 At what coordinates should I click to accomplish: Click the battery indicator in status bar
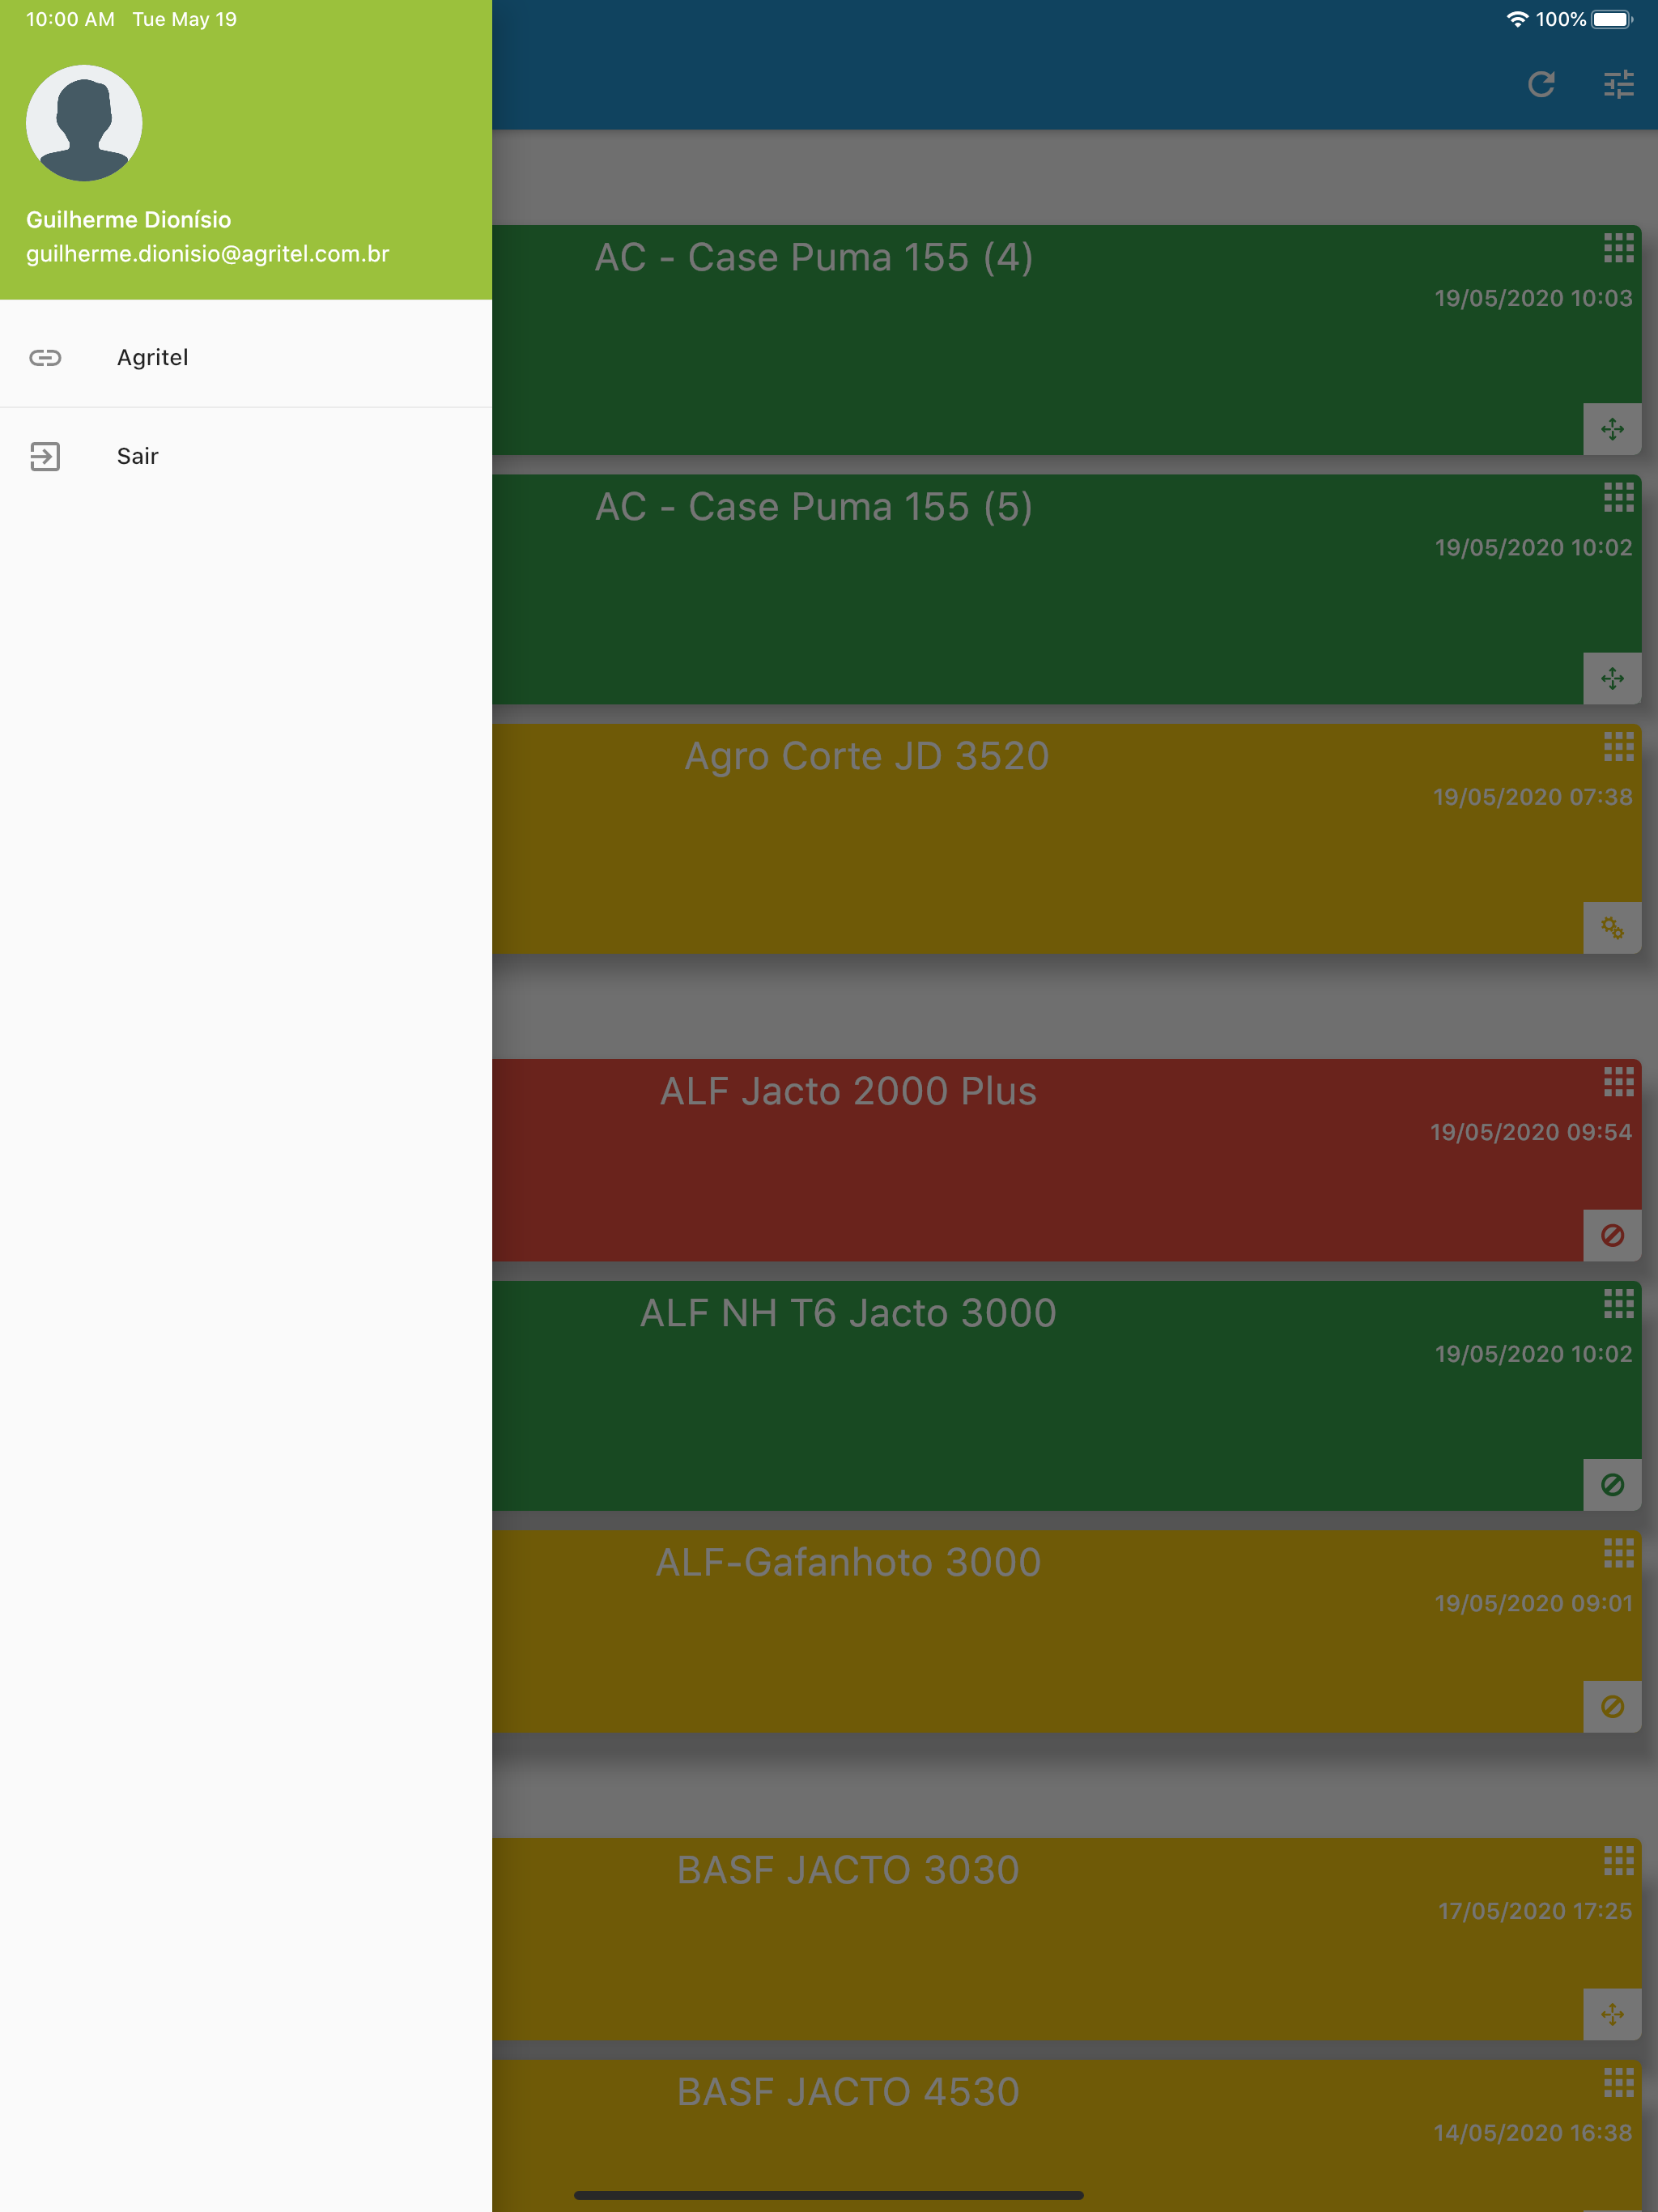pyautogui.click(x=1612, y=19)
